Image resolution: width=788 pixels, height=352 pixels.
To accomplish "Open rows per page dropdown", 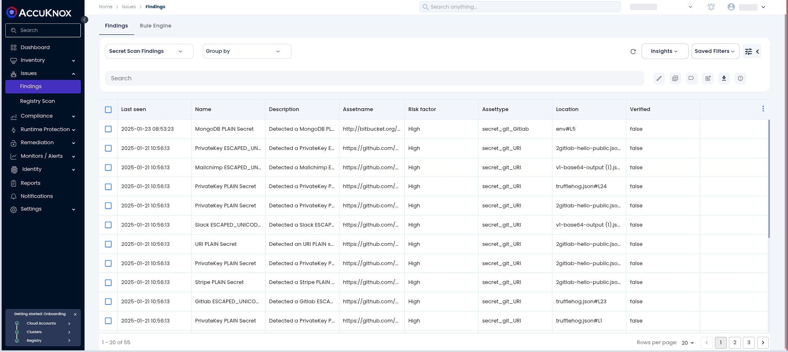I will tap(688, 343).
